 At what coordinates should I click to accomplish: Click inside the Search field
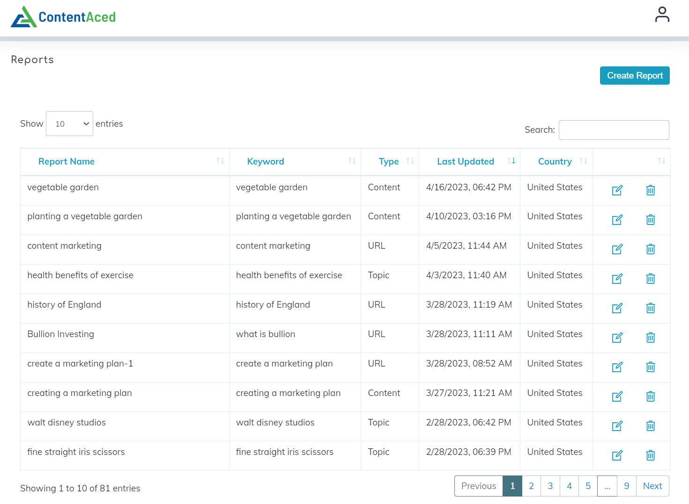[x=614, y=130]
